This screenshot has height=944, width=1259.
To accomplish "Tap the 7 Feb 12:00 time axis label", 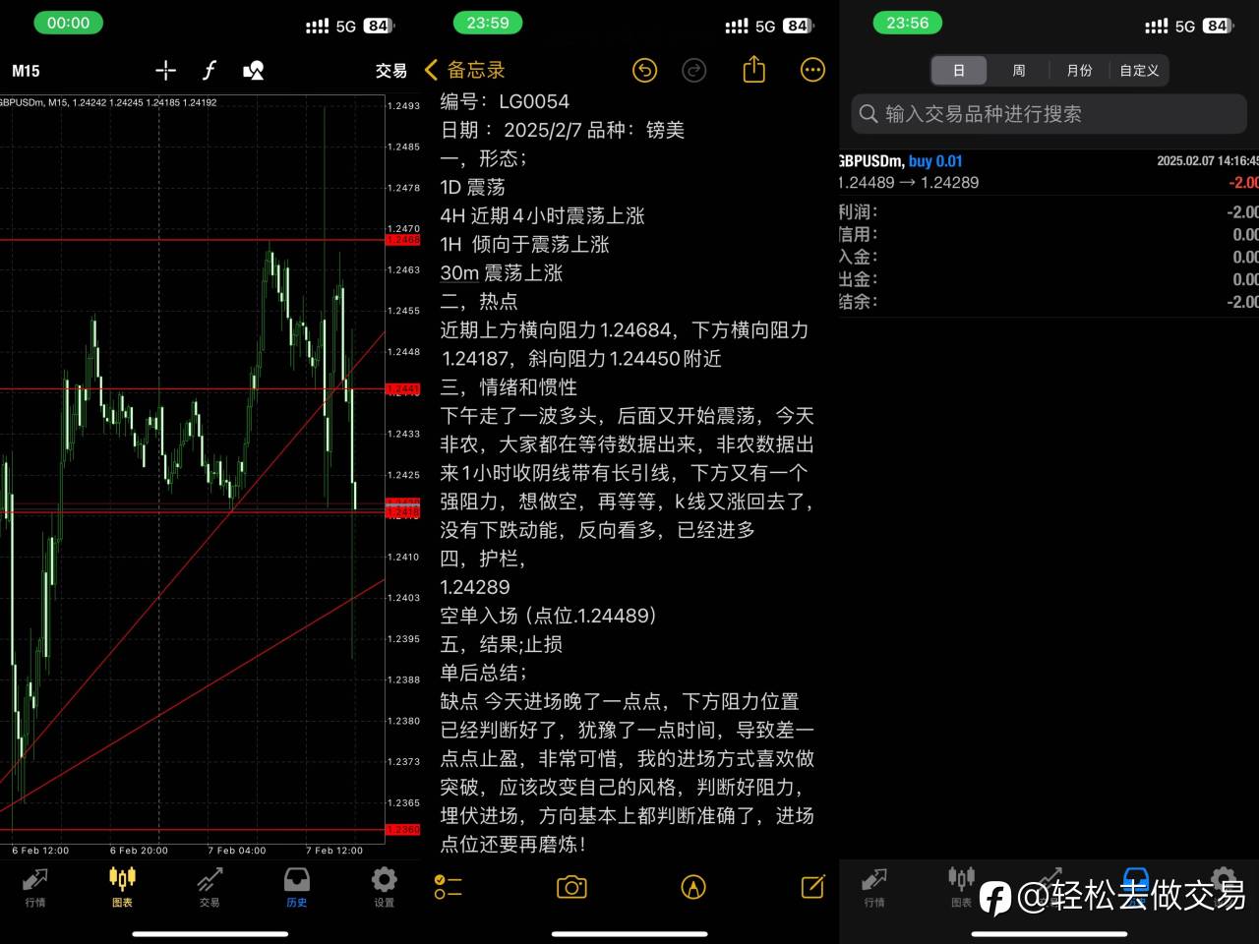I will [x=334, y=851].
